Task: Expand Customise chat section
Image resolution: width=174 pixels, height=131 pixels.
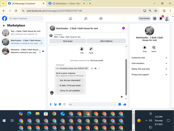Action: coord(149,58)
